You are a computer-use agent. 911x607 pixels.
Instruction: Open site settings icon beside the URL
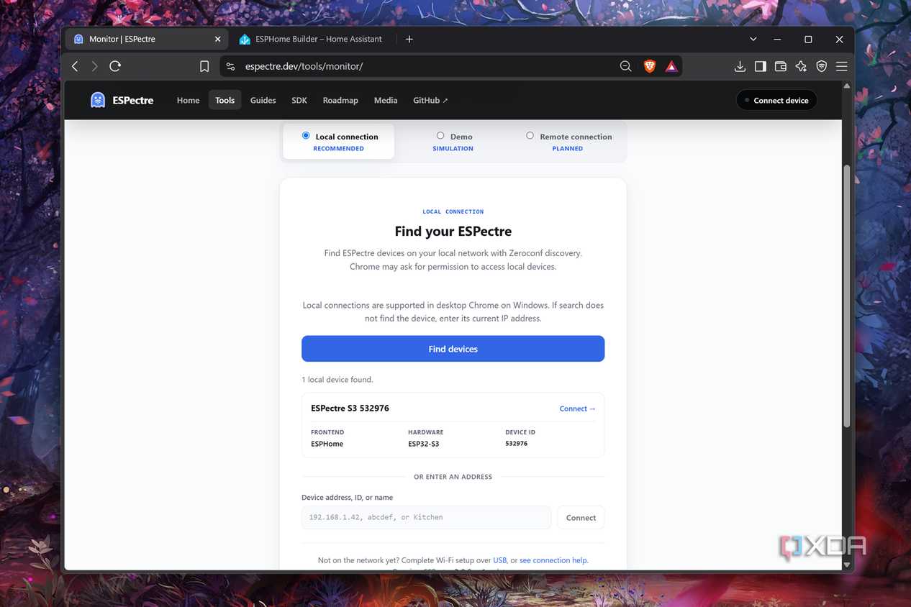[230, 66]
